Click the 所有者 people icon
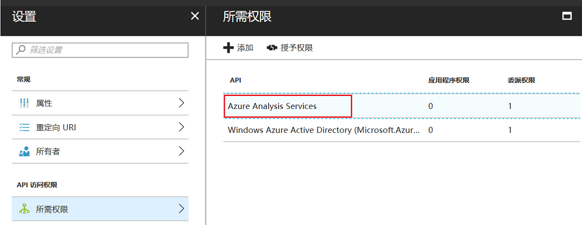582x225 pixels. pyautogui.click(x=24, y=152)
